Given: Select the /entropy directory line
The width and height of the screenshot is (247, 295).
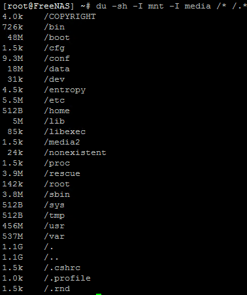Looking at the screenshot, I should point(44,90).
